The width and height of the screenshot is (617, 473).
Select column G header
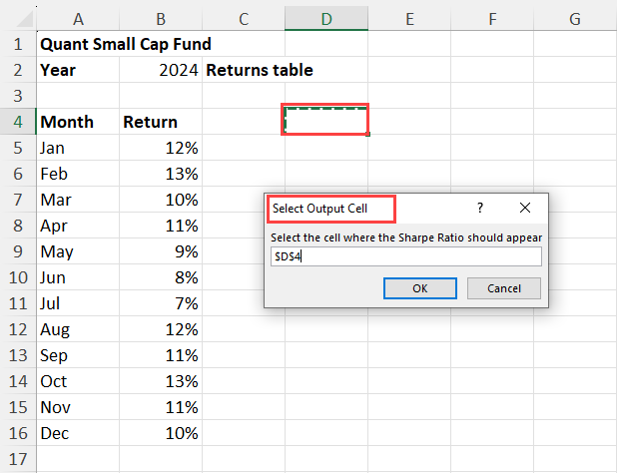575,19
